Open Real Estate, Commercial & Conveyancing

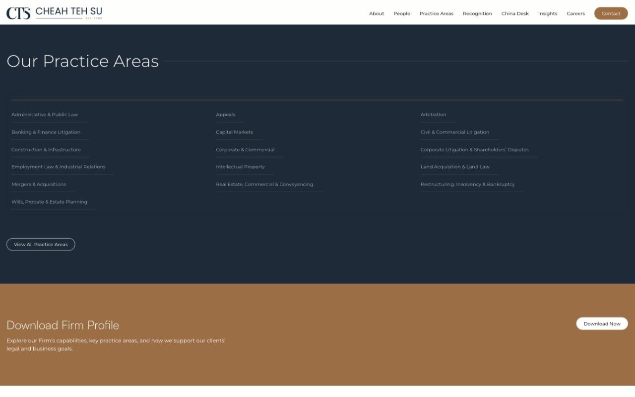coord(264,184)
